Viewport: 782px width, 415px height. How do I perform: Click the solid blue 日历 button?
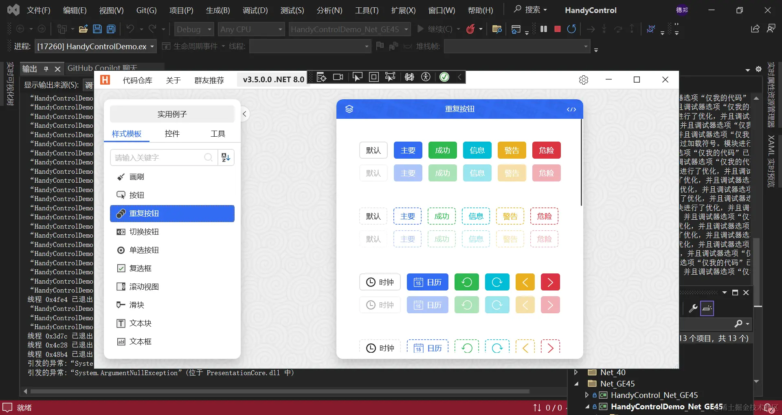pos(428,282)
